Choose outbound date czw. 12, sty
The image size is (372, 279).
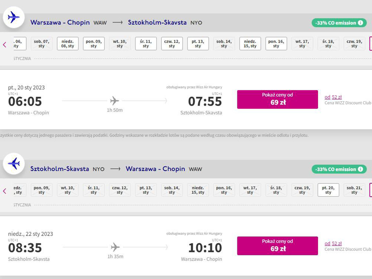pyautogui.click(x=172, y=44)
